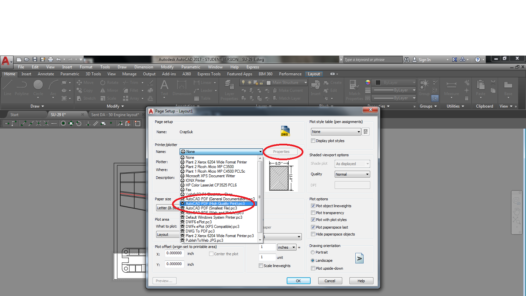Click the keyword search box

pos(372,60)
